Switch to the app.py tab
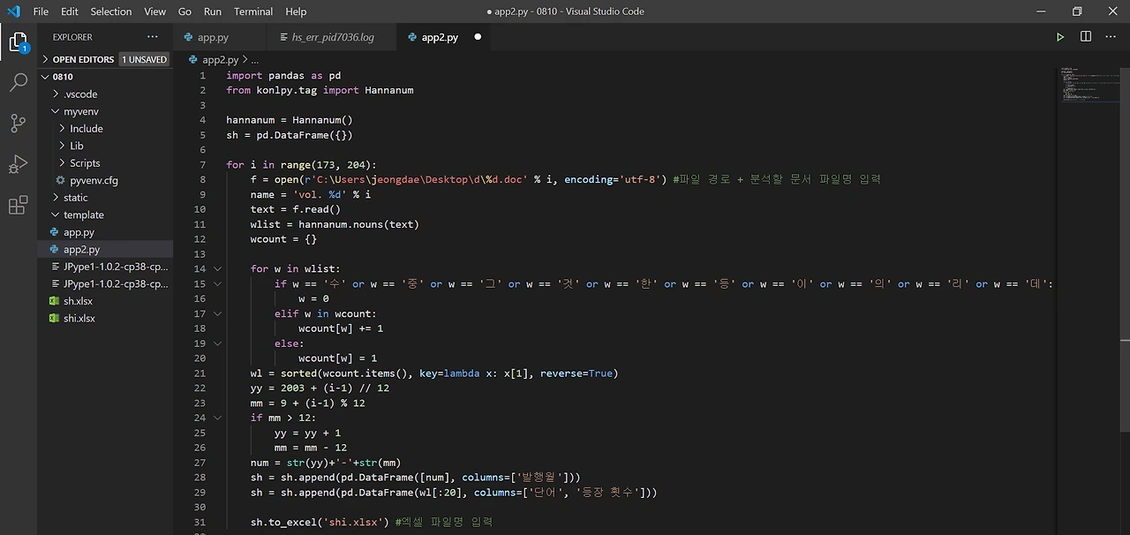1130x535 pixels. pos(220,37)
